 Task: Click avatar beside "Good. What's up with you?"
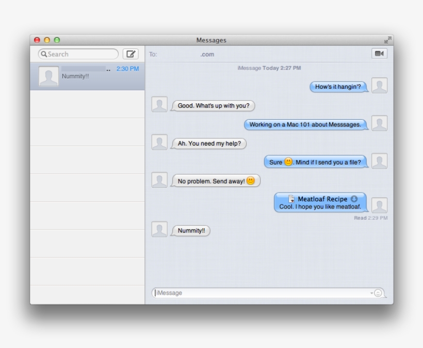click(x=159, y=104)
